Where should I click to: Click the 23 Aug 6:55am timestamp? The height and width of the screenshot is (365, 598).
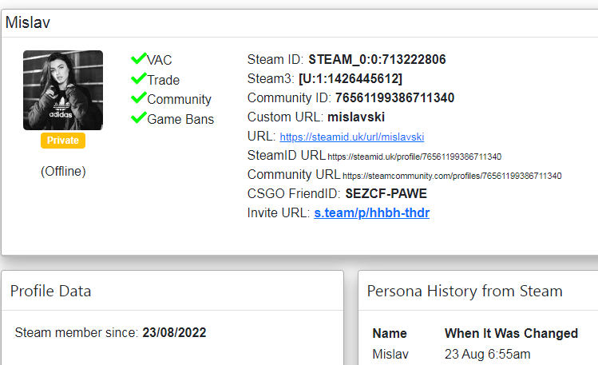(x=487, y=354)
